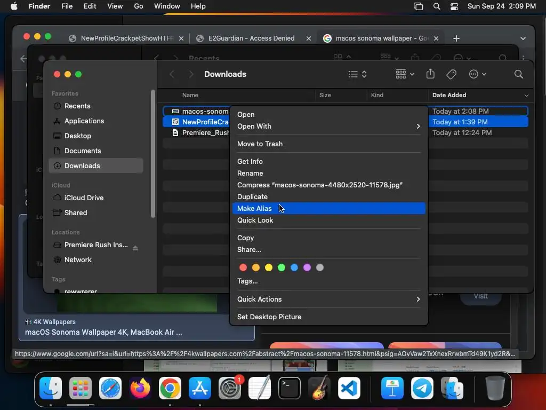Open Finder from the Dock

coord(51,388)
